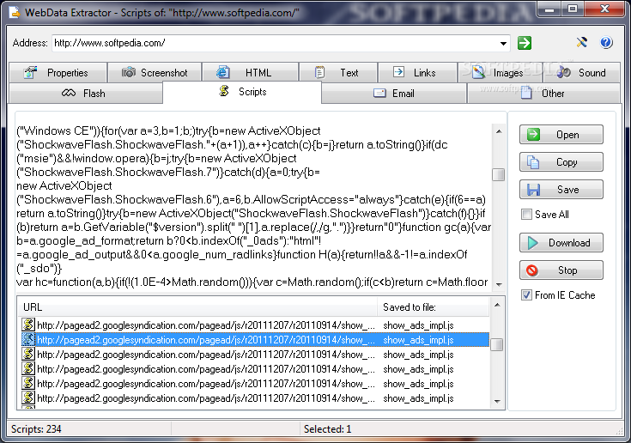Click inside the script source code area
This screenshot has width=631, height=443.
pos(253,206)
